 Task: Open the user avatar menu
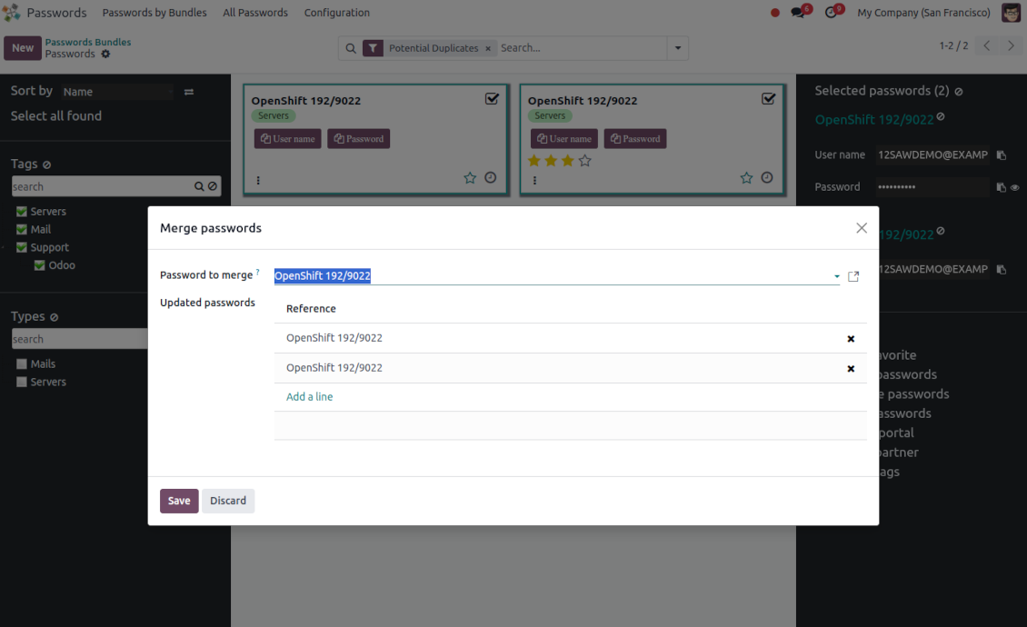pyautogui.click(x=1012, y=13)
